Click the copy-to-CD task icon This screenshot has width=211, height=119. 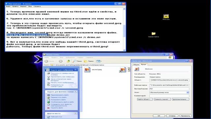(48, 85)
